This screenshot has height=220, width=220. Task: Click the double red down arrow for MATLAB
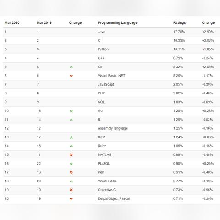(x=71, y=155)
